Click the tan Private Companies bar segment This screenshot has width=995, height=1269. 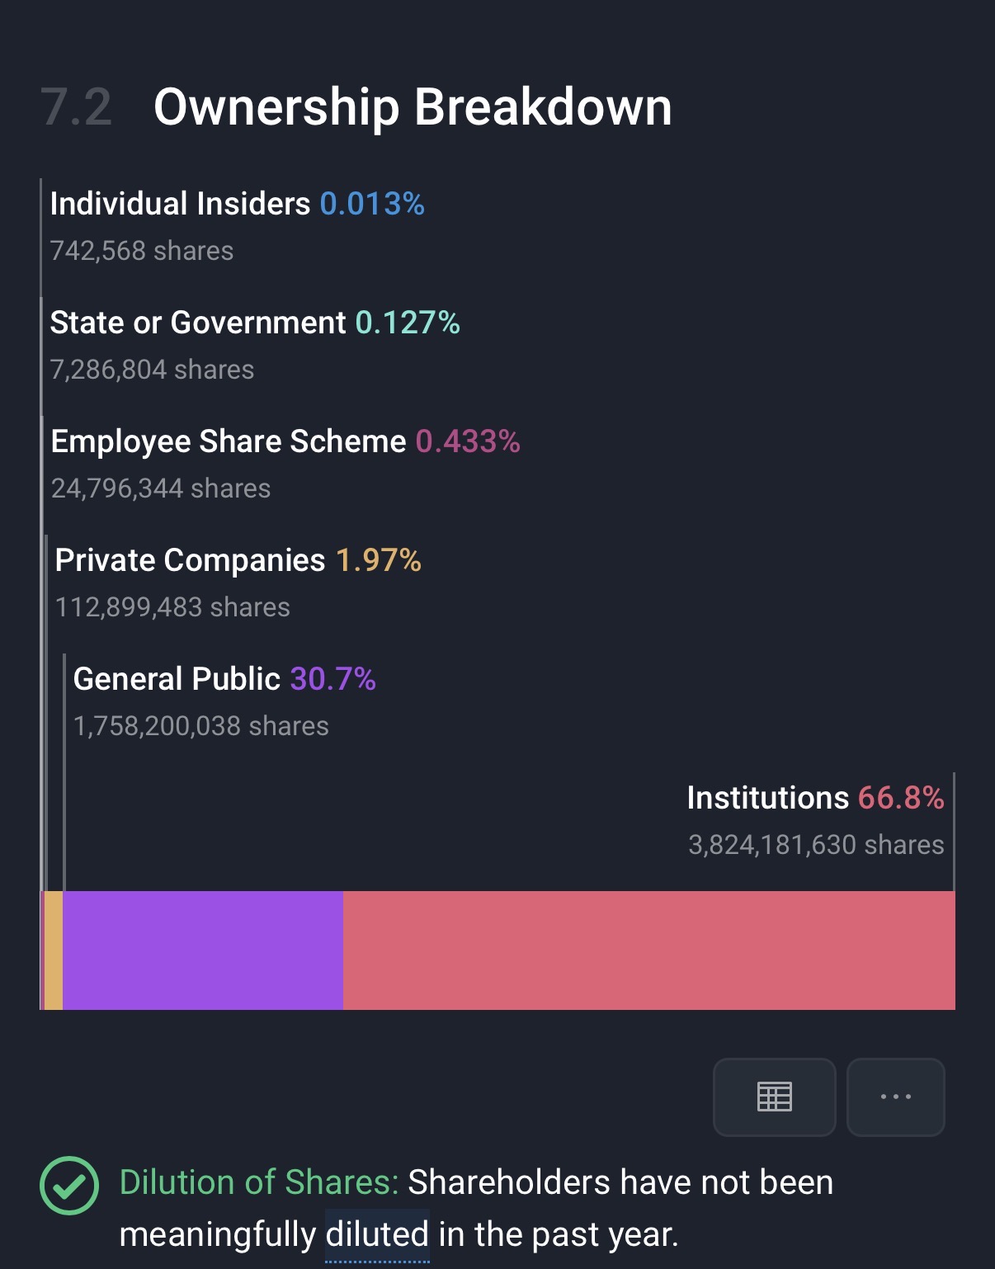54,950
